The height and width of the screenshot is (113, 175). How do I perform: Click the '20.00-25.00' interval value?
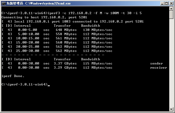[x=28, y=47]
